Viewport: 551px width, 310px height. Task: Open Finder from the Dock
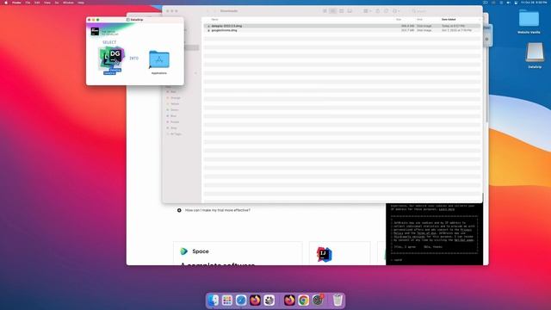(213, 301)
